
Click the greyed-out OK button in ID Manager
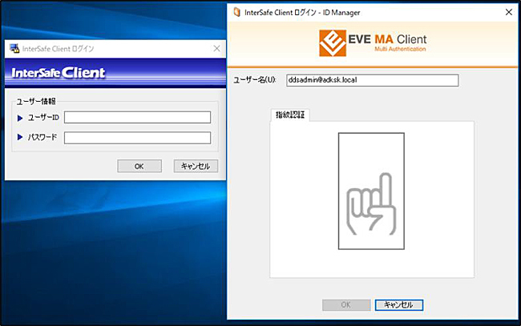click(x=345, y=304)
